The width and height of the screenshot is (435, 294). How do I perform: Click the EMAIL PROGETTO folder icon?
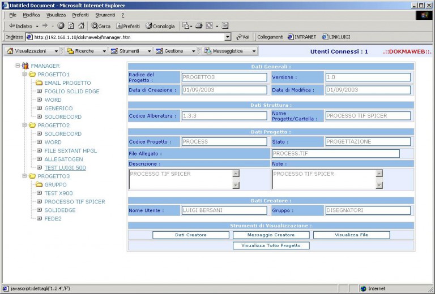pyautogui.click(x=39, y=83)
